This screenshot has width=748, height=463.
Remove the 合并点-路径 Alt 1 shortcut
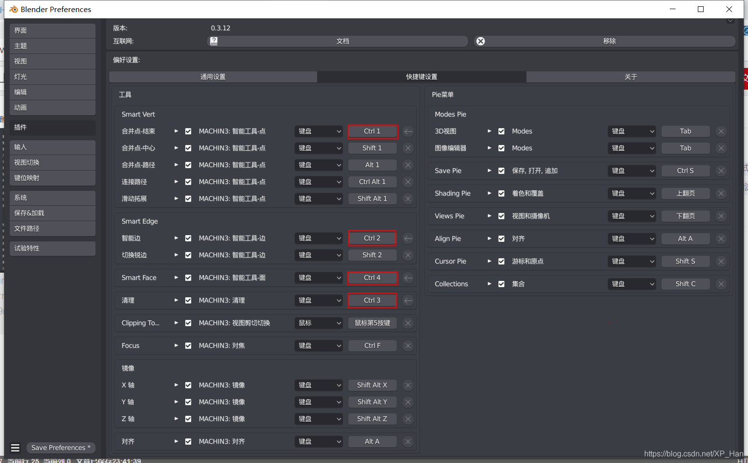click(408, 165)
